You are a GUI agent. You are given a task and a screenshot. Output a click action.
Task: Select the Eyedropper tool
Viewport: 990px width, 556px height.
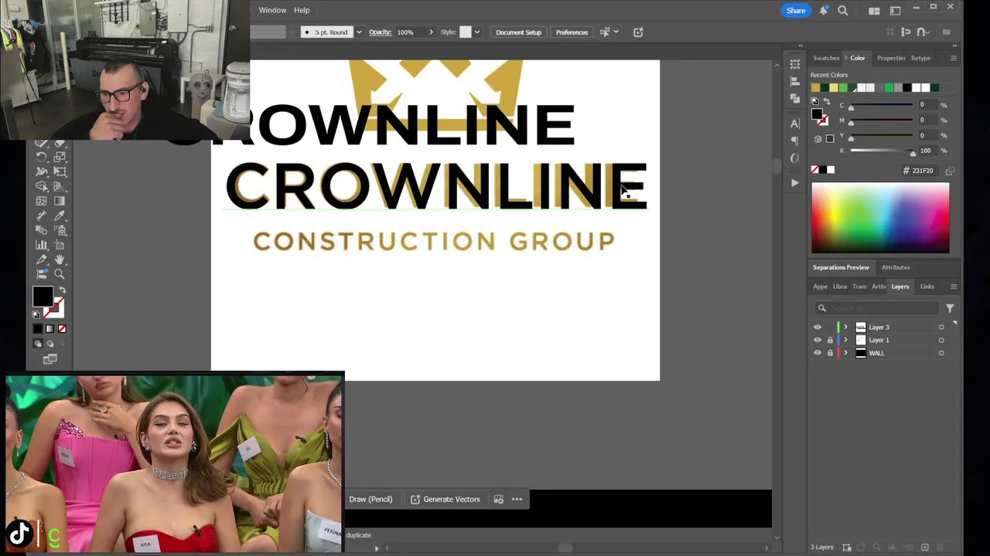click(x=60, y=215)
